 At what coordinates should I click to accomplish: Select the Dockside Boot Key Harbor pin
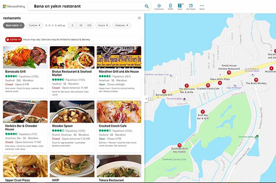click(x=179, y=145)
